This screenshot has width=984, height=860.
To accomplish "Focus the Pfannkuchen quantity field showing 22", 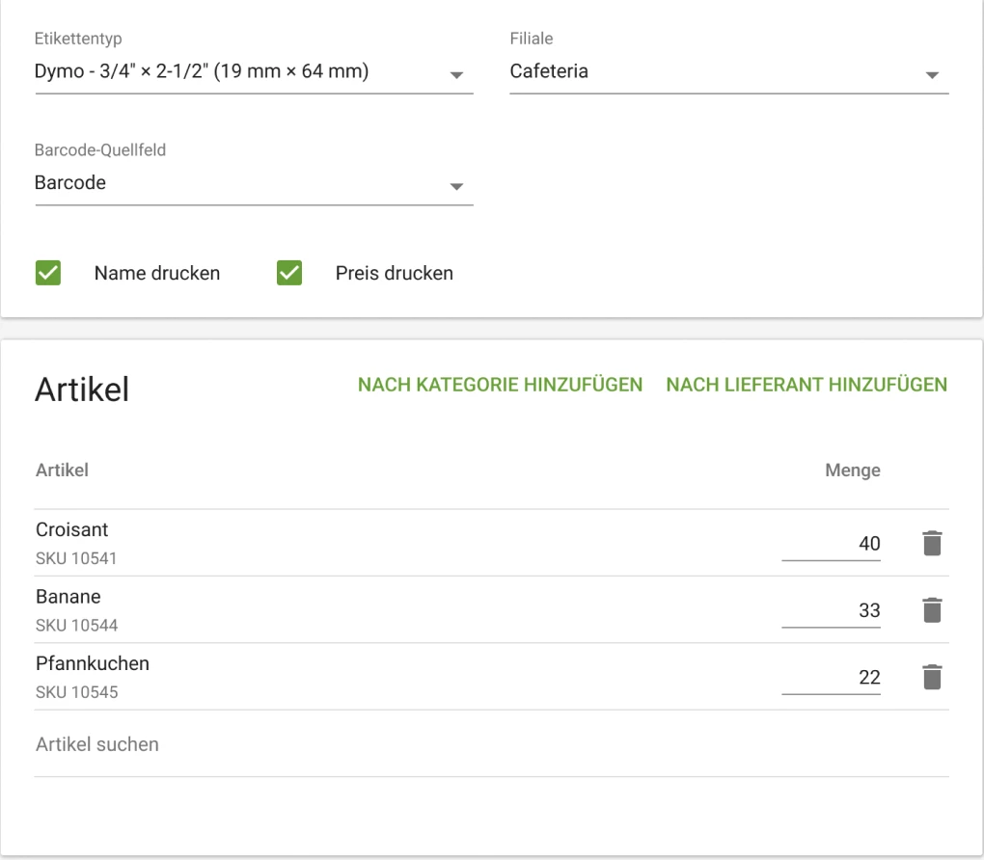I will (832, 678).
